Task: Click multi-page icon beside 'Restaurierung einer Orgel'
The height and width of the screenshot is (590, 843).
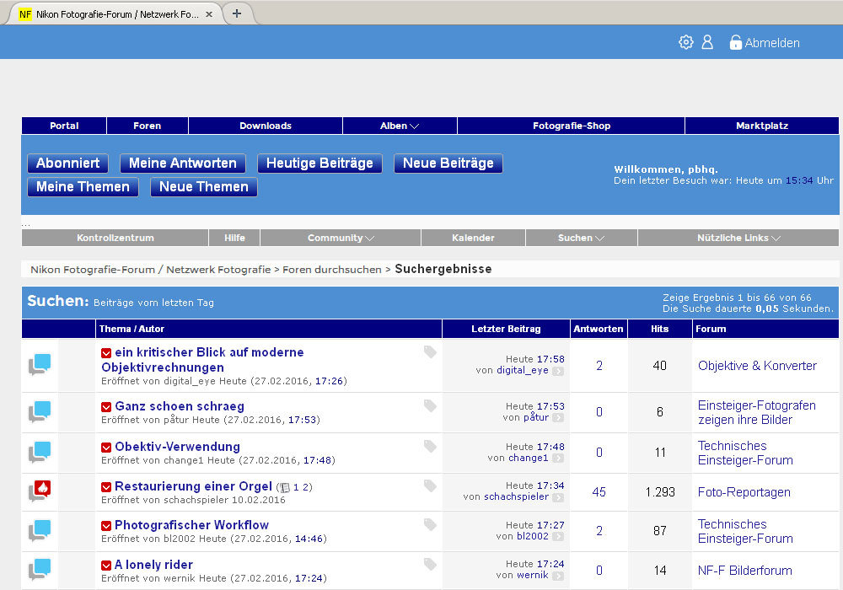Action: tap(284, 488)
